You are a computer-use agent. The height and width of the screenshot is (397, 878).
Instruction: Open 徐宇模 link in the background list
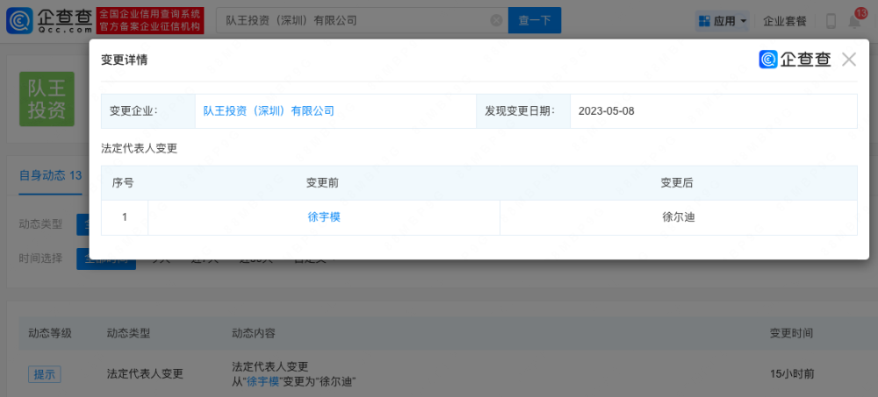tap(263, 382)
